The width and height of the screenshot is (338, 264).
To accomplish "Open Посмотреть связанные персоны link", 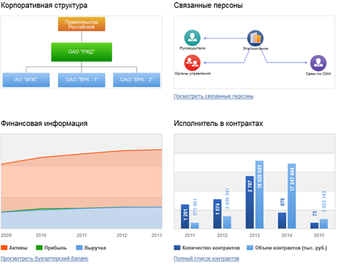I will (214, 96).
